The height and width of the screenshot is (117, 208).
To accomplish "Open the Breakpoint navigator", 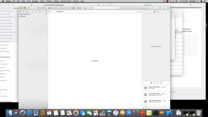I will (x=43, y=12).
